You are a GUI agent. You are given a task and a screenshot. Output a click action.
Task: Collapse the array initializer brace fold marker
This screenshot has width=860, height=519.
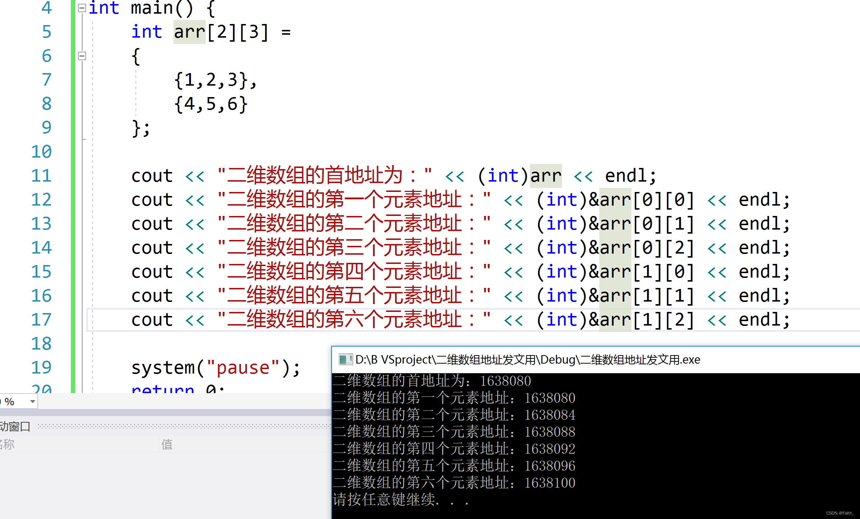[82, 56]
